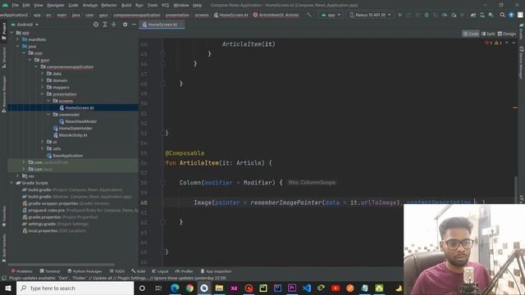Screen dimensions: 525x295
Task: Open SDK Manager toolbar icon
Action: (491, 15)
